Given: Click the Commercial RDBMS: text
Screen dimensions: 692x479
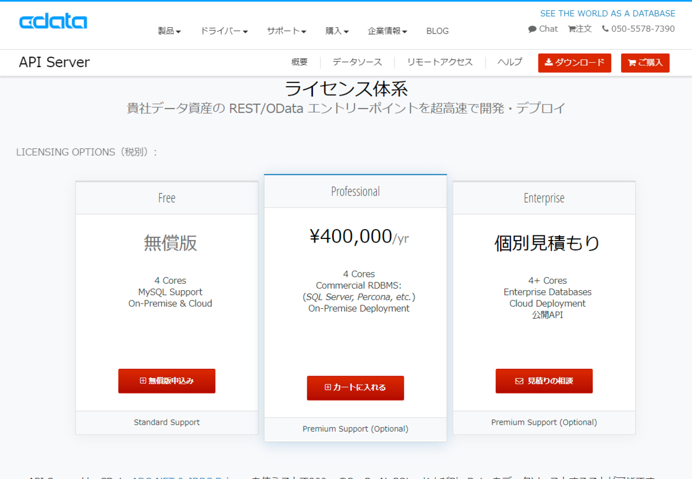Looking at the screenshot, I should pos(359,285).
